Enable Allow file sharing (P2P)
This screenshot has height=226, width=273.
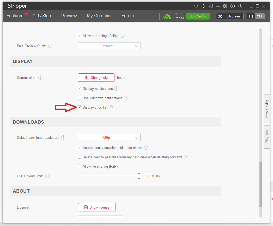pos(80,166)
